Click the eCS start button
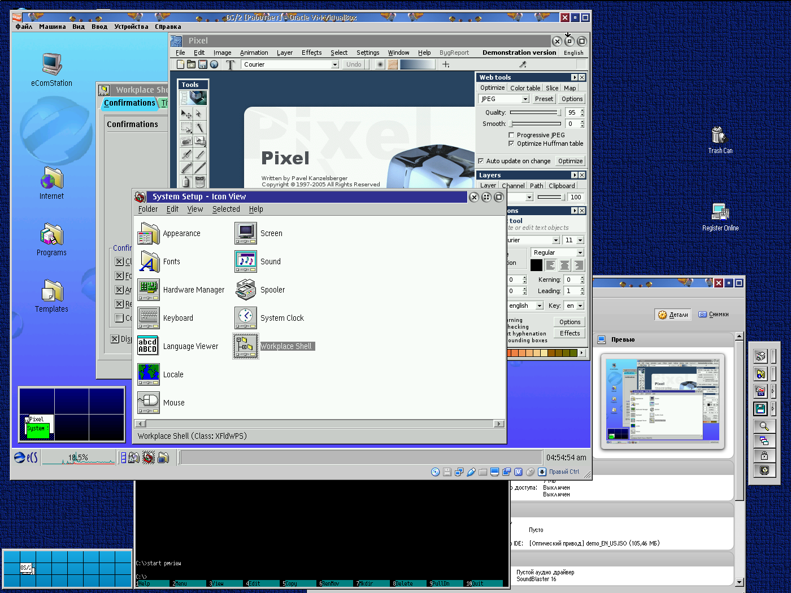 [x=26, y=457]
